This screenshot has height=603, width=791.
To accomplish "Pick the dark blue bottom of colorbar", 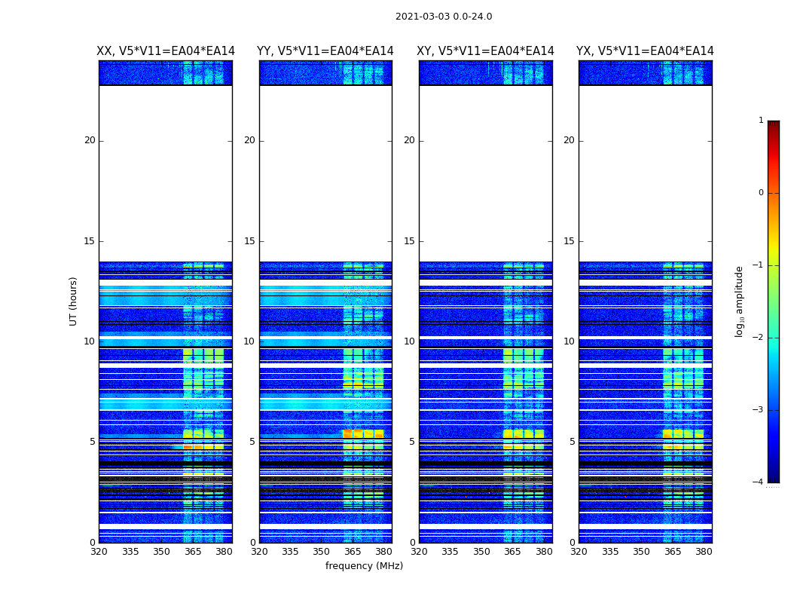I will click(x=773, y=478).
